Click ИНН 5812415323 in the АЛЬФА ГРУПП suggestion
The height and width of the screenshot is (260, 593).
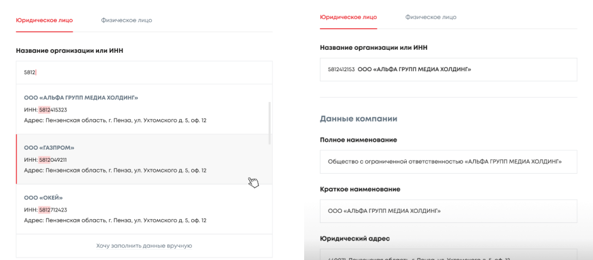coord(45,110)
